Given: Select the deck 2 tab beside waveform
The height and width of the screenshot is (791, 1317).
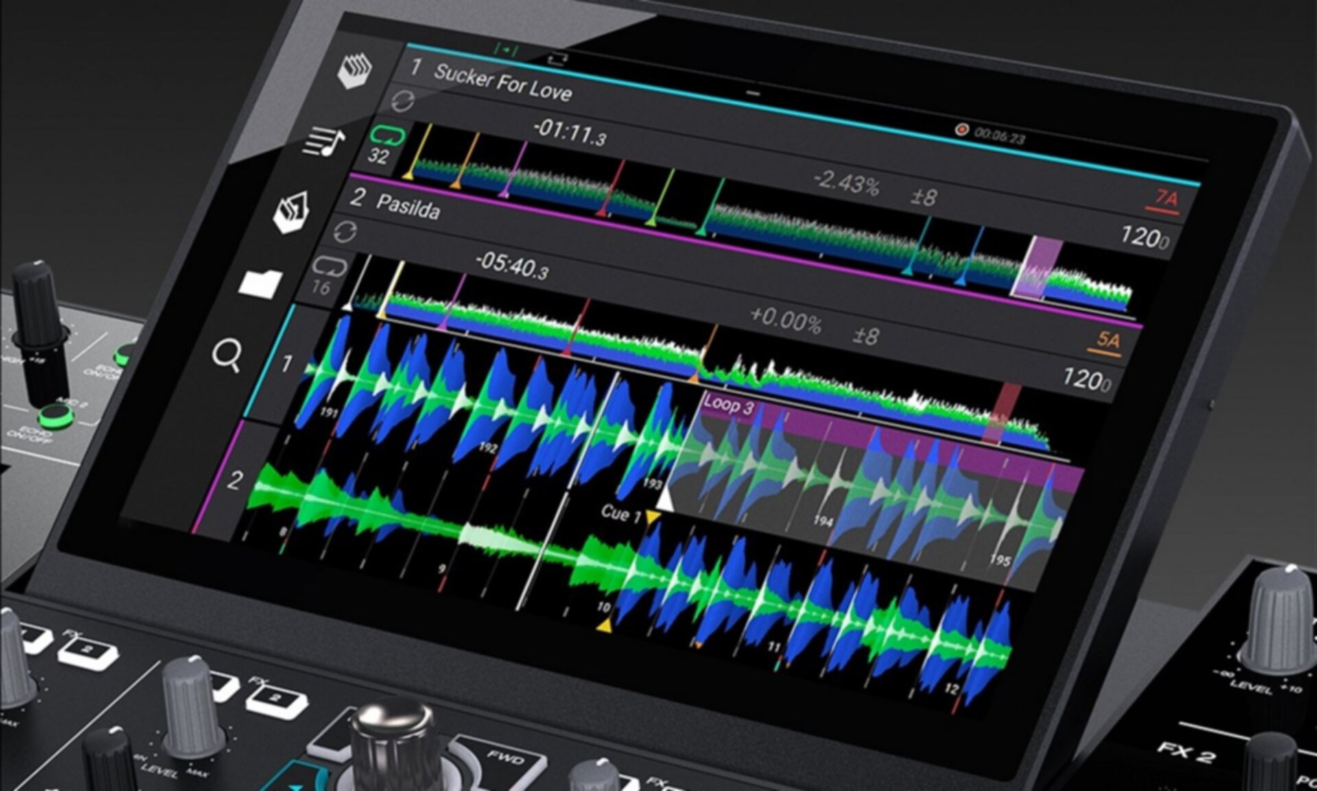Looking at the screenshot, I should [235, 480].
